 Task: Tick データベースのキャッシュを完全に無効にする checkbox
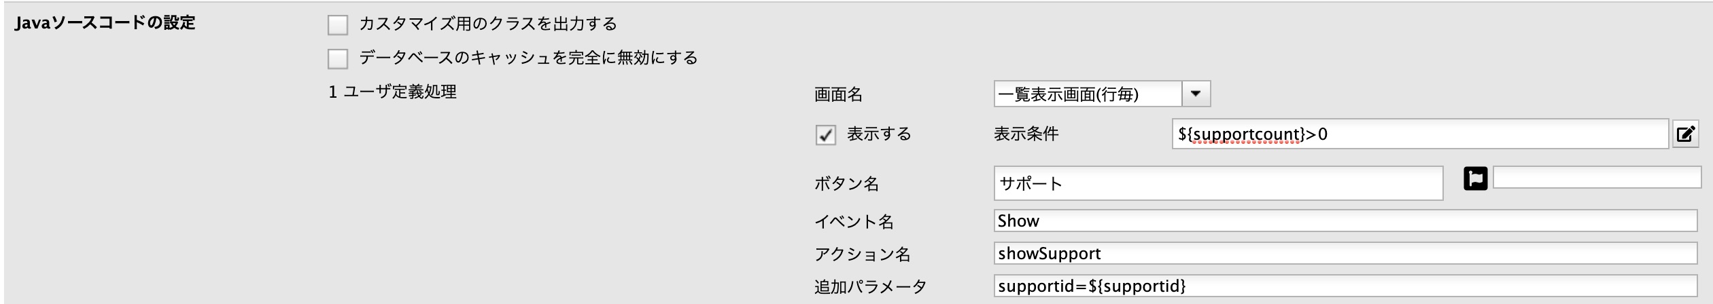338,59
